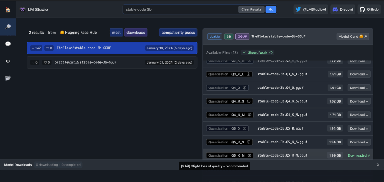Open the @LMStudioAI Twitter link
Image resolution: width=384 pixels, height=182 pixels.
311,10
